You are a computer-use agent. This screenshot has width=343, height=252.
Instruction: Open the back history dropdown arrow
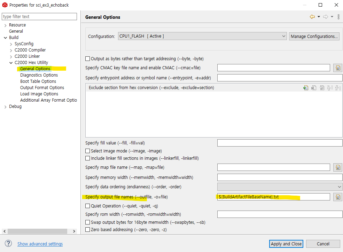click(x=319, y=17)
